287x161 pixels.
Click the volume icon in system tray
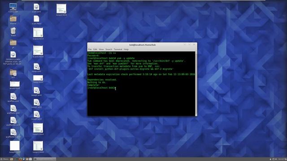(276, 159)
